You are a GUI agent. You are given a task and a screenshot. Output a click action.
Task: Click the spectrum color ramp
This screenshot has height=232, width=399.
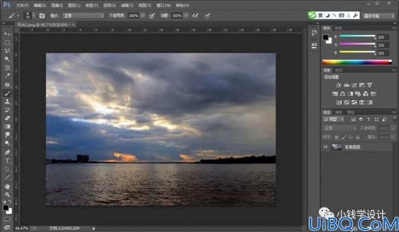(x=357, y=62)
